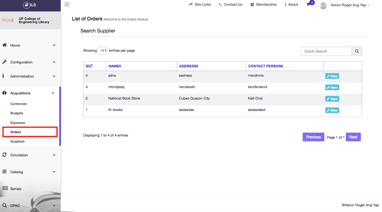Click the hamburger menu icon to collapse sidebar
The image size is (382, 212).
[x=67, y=5]
